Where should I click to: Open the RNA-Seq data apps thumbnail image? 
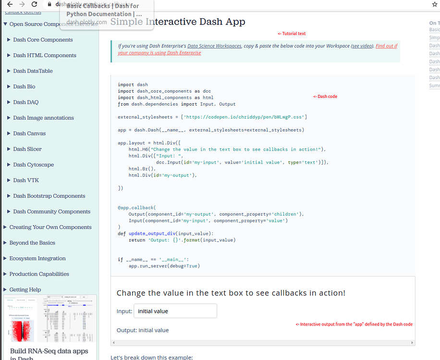tap(50, 319)
